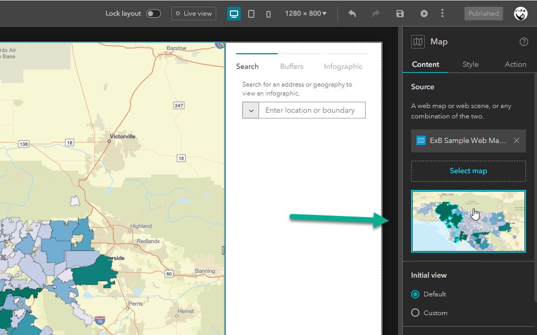Switch to the Style tab
This screenshot has height=335, width=537.
[470, 64]
